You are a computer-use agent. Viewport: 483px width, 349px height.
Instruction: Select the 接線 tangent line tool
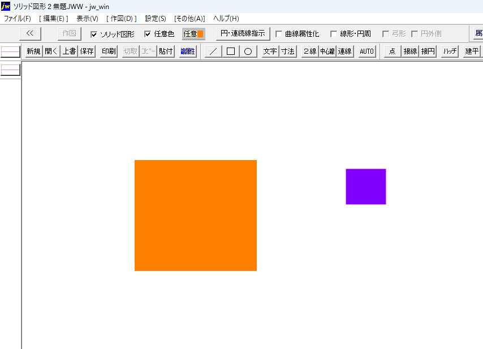click(409, 51)
